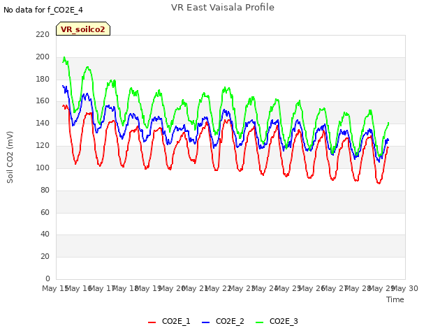Click the 20 y-axis tick label
This screenshot has height=335, width=447.
(x=45, y=256)
